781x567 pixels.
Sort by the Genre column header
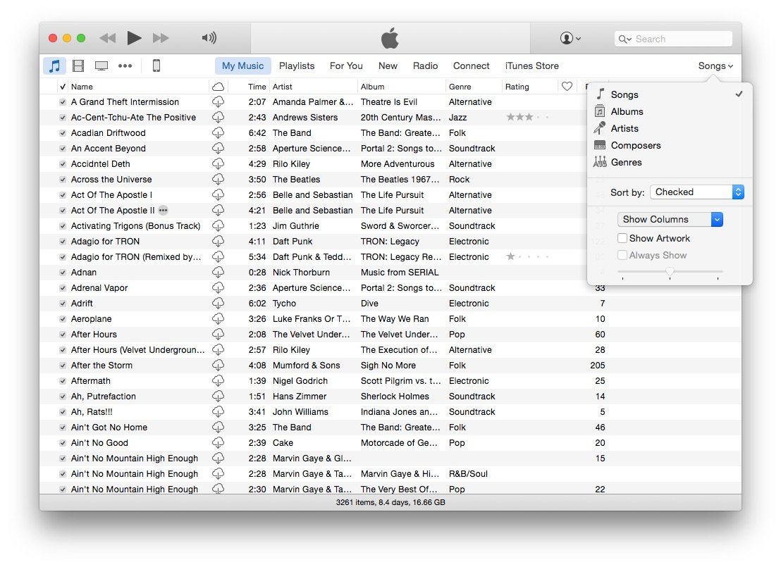(474, 87)
